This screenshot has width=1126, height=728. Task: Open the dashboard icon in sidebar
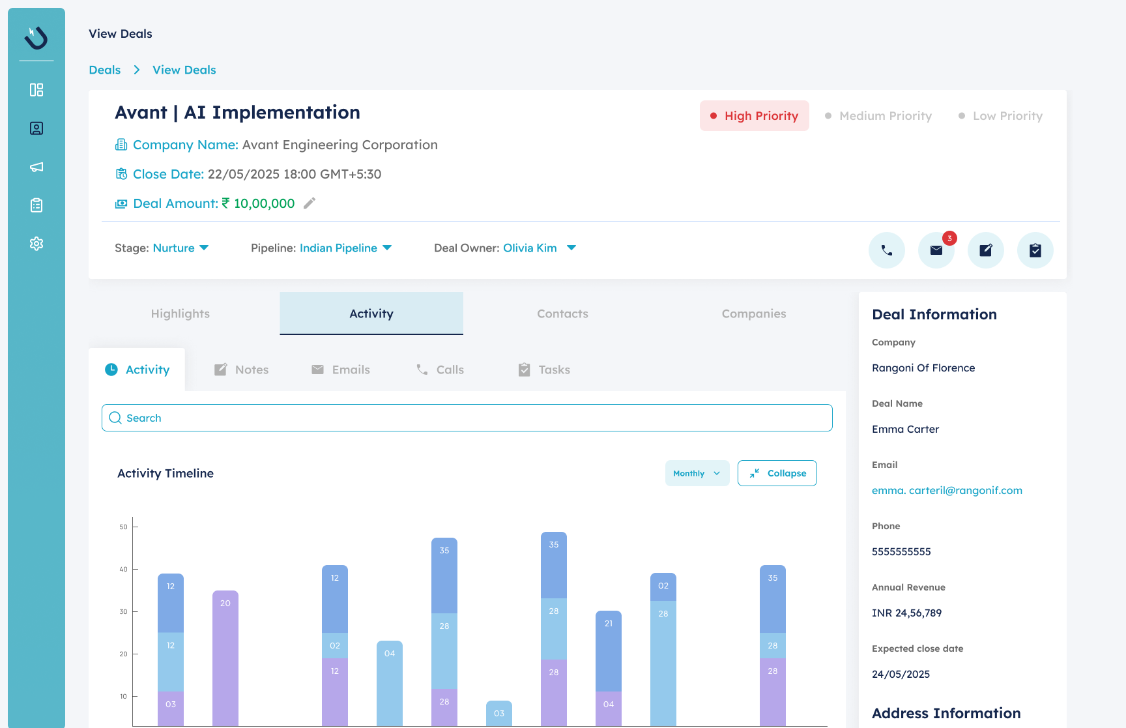tap(36, 90)
